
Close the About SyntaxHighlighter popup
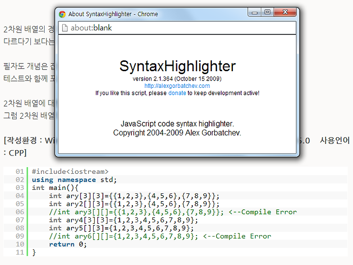[x=285, y=12]
